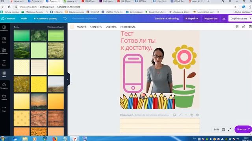
Task: Open the Сбербанк Онлайн bookmark
Action: [x=32, y=12]
